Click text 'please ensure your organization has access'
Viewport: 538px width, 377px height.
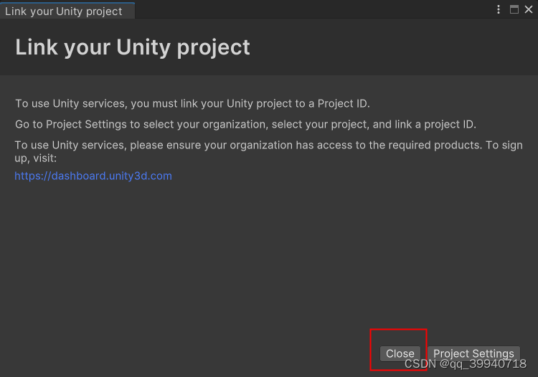point(241,145)
